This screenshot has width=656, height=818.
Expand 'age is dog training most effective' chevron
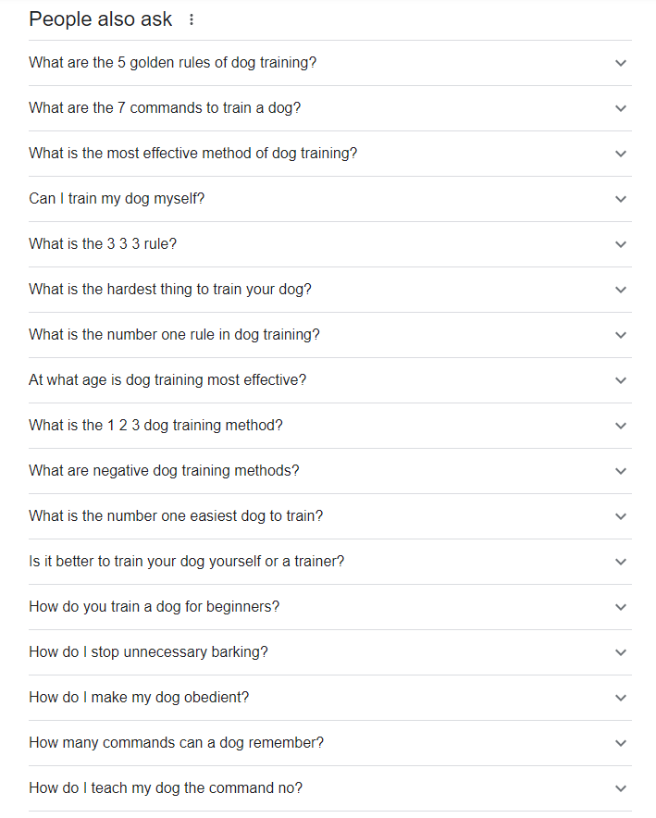click(621, 380)
